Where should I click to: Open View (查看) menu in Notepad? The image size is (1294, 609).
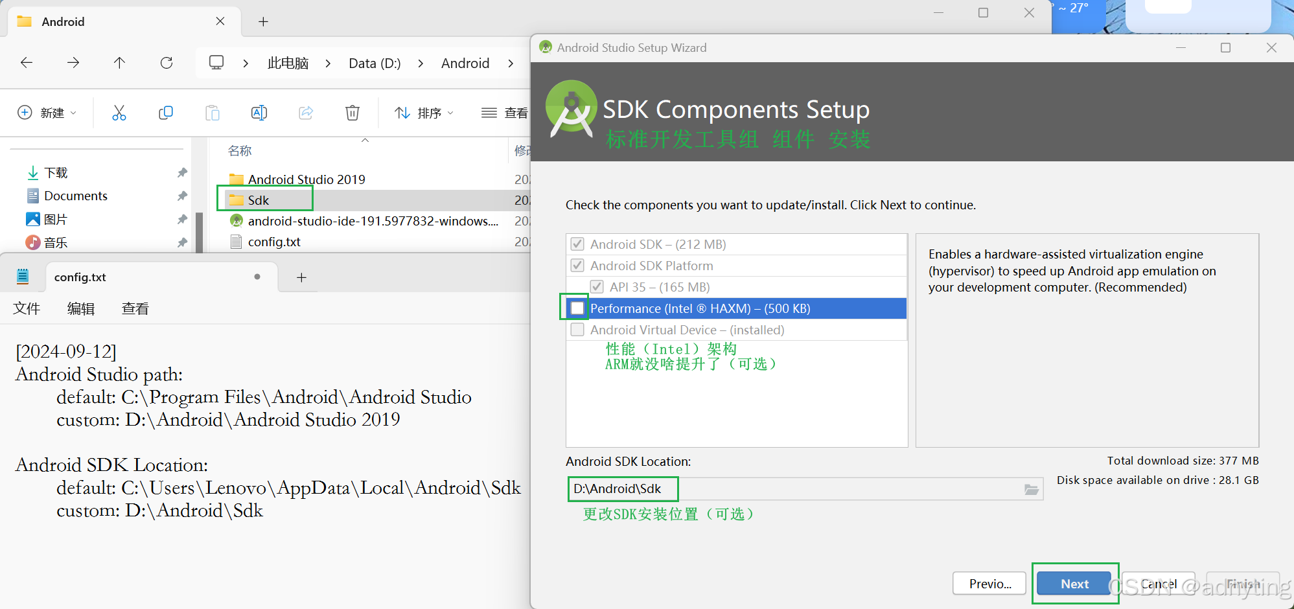pyautogui.click(x=135, y=308)
